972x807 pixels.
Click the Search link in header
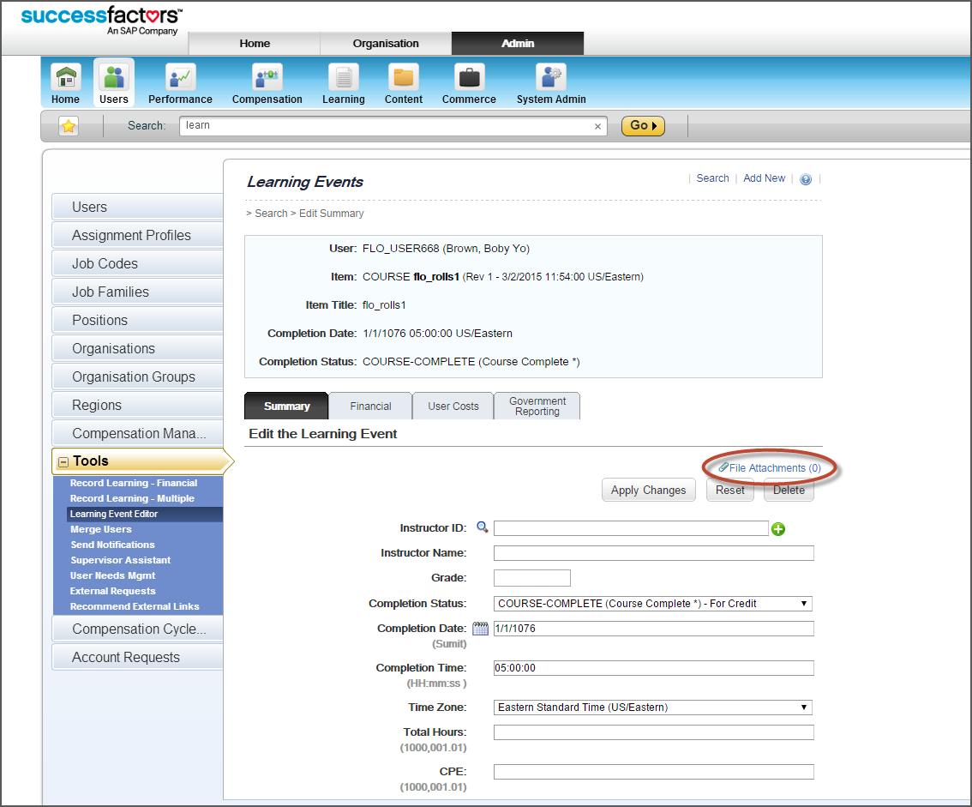pyautogui.click(x=712, y=178)
